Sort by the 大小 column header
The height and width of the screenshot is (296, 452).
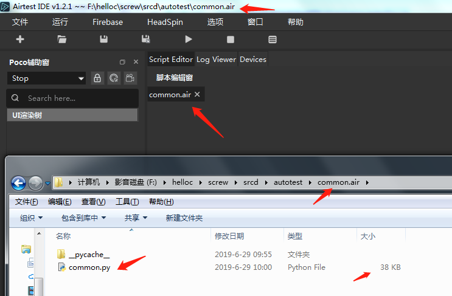(381, 236)
